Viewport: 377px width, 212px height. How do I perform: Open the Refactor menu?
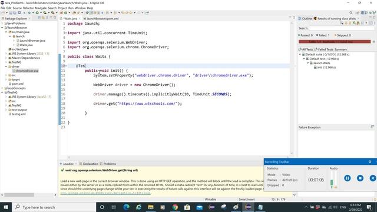click(x=28, y=8)
